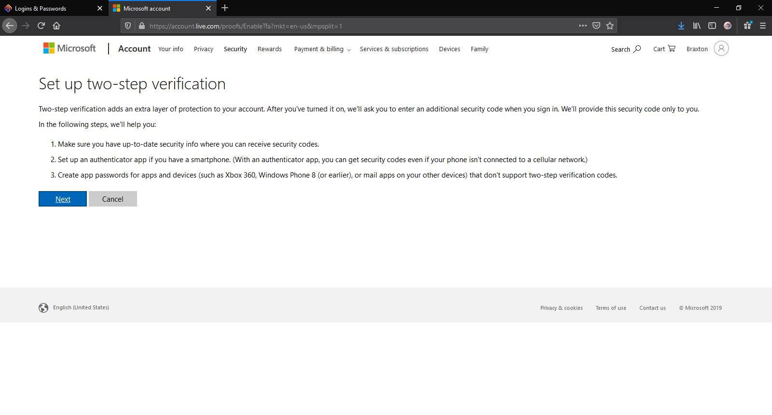This screenshot has width=772, height=415.
Task: Open page actions three-dot menu
Action: click(583, 26)
